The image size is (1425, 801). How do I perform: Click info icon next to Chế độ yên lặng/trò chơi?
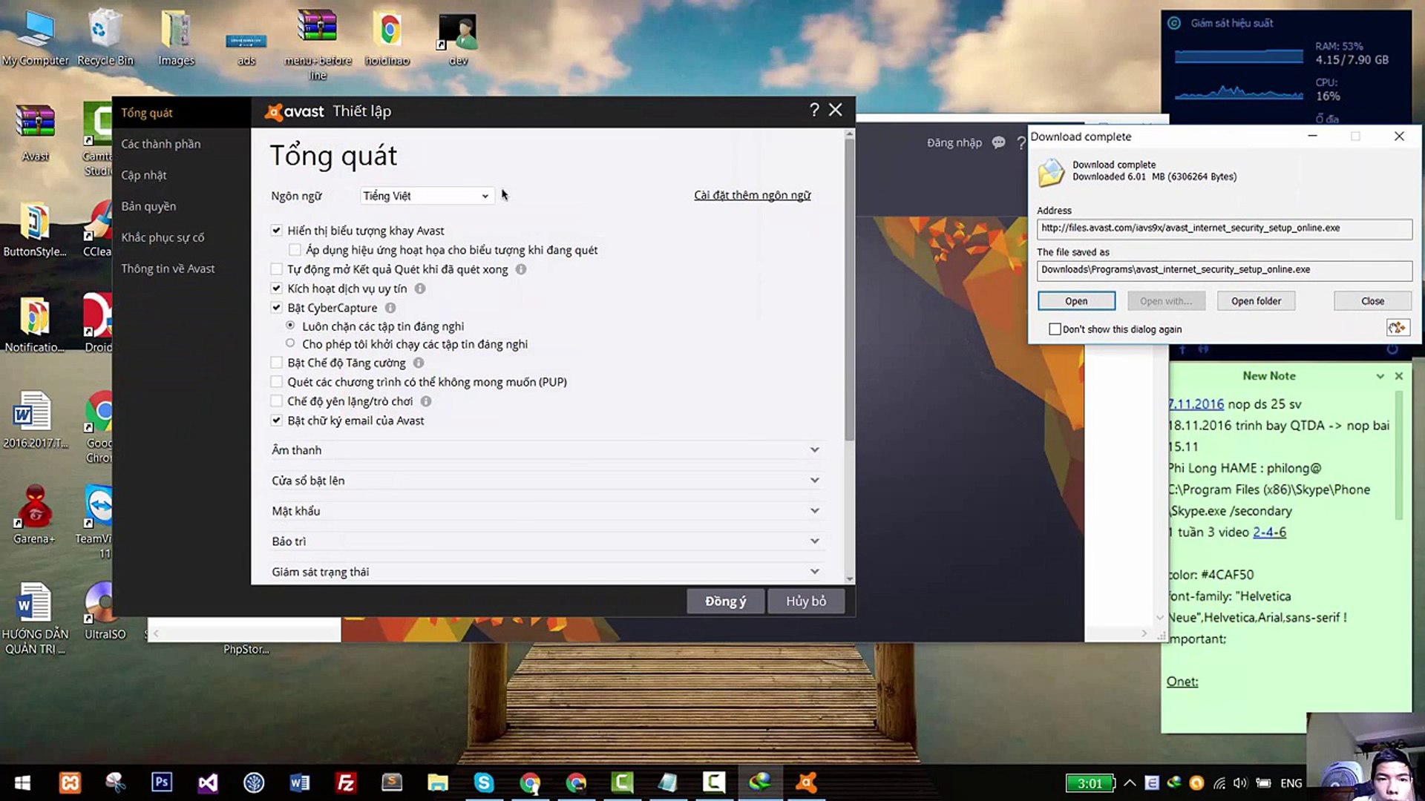point(426,401)
